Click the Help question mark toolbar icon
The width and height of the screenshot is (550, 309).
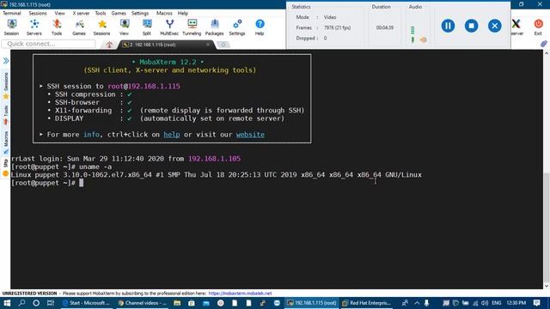(x=260, y=27)
